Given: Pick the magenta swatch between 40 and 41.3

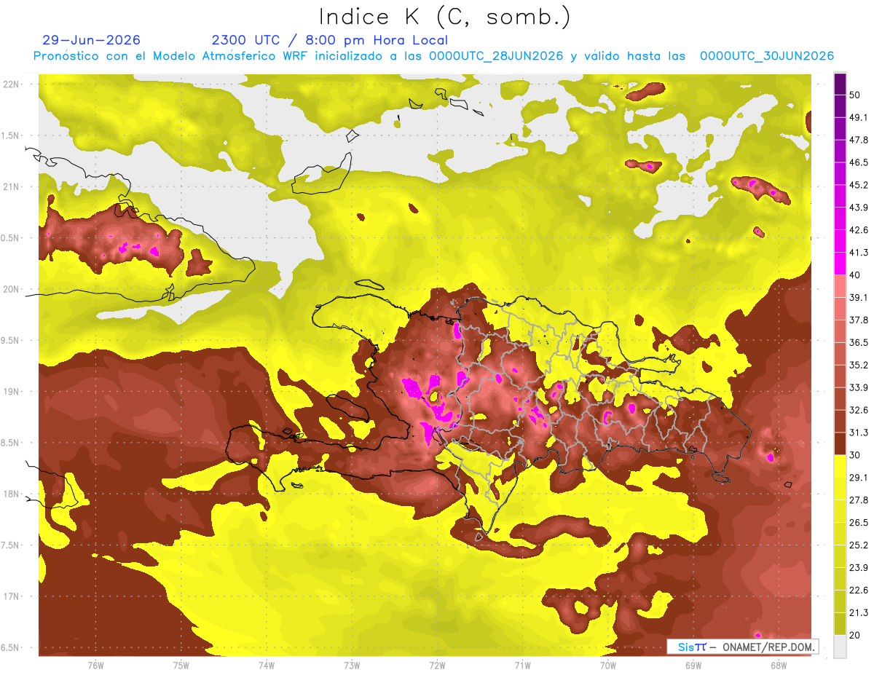Looking at the screenshot, I should pos(840,264).
